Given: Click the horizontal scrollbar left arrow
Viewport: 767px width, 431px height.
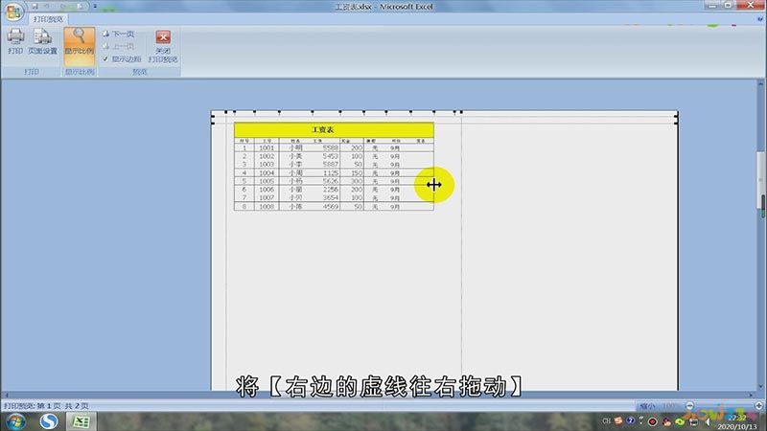Looking at the screenshot, I should point(6,395).
